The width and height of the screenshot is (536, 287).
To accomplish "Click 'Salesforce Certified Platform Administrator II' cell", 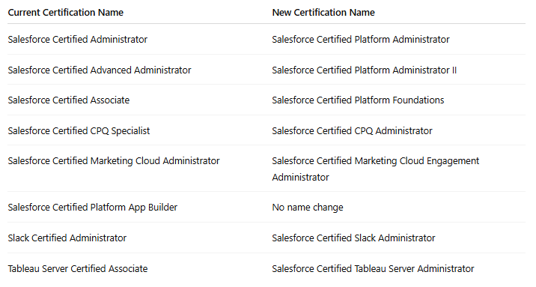I will click(365, 70).
